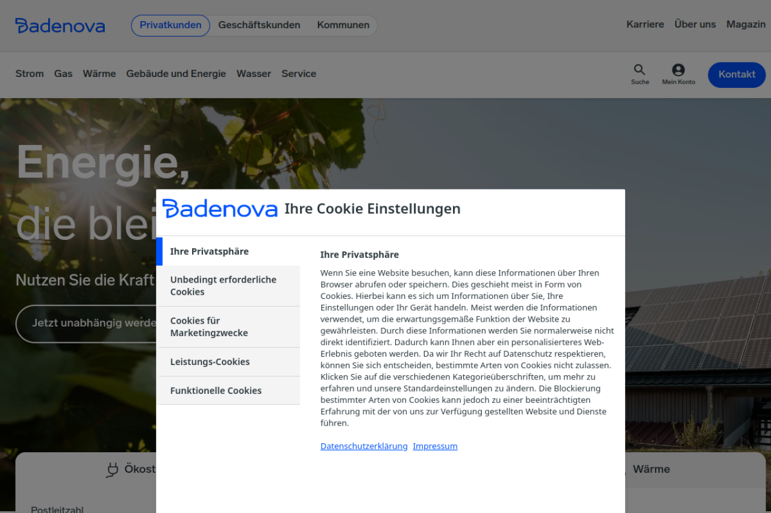Click the Badenova logo in page header

tap(60, 26)
